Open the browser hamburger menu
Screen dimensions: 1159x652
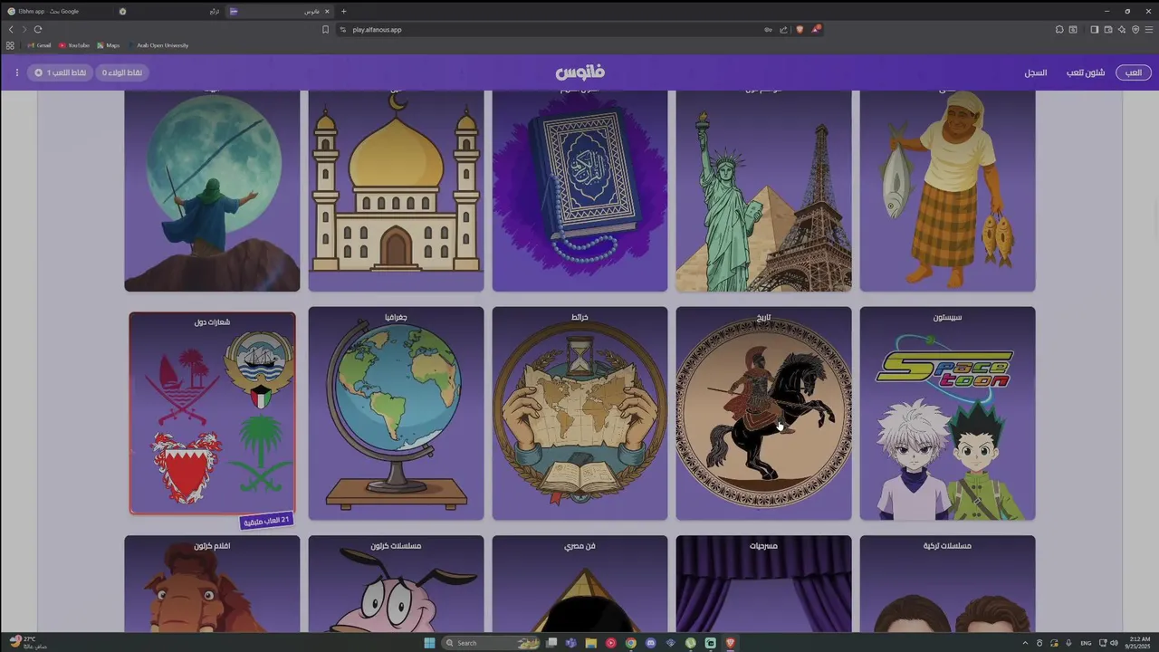[x=1149, y=29]
